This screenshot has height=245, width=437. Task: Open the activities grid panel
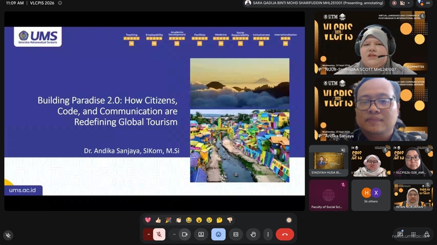coord(413,234)
